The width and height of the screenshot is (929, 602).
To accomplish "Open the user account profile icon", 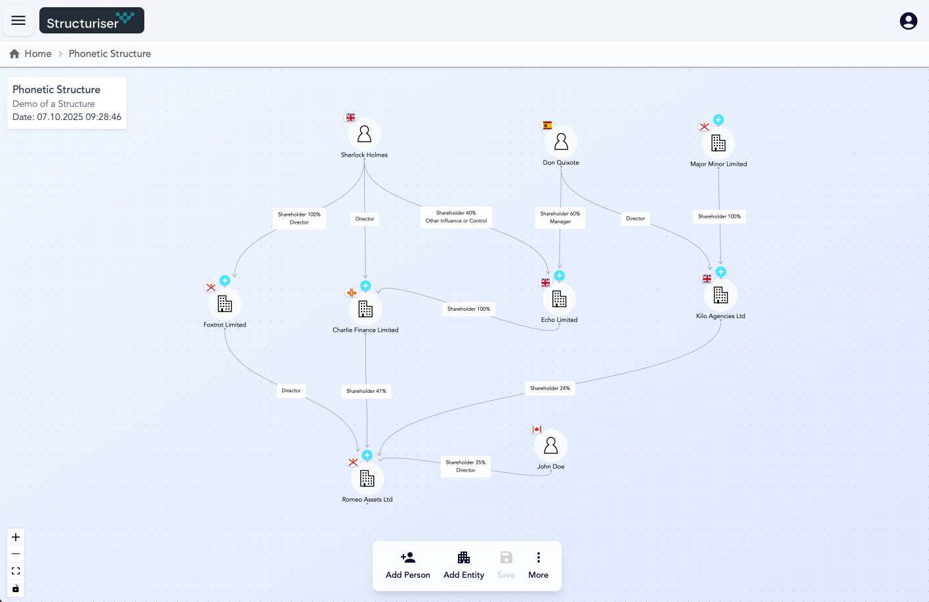I will (x=908, y=21).
